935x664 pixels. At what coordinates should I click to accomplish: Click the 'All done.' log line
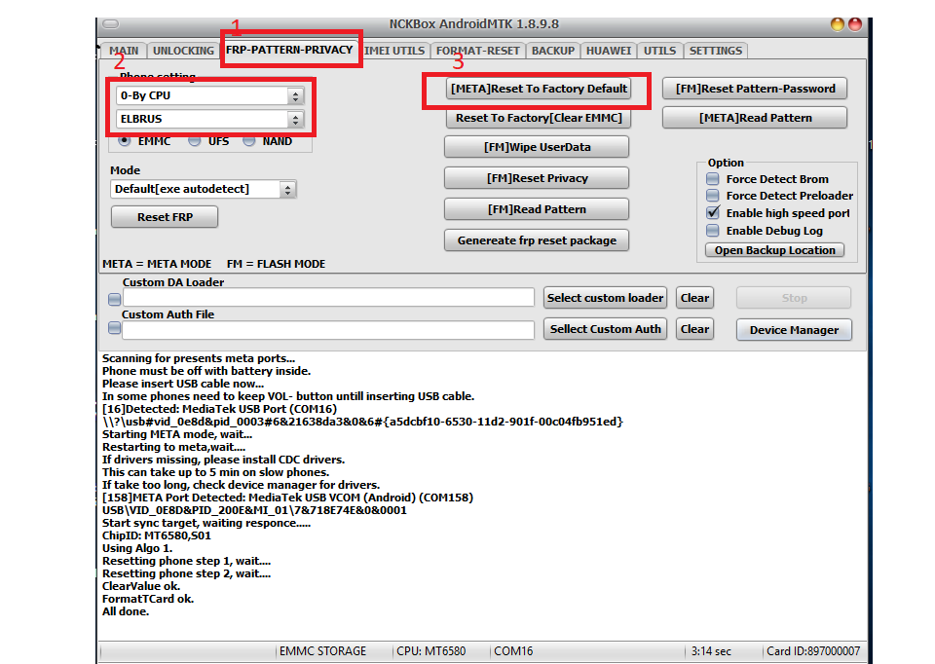point(126,611)
